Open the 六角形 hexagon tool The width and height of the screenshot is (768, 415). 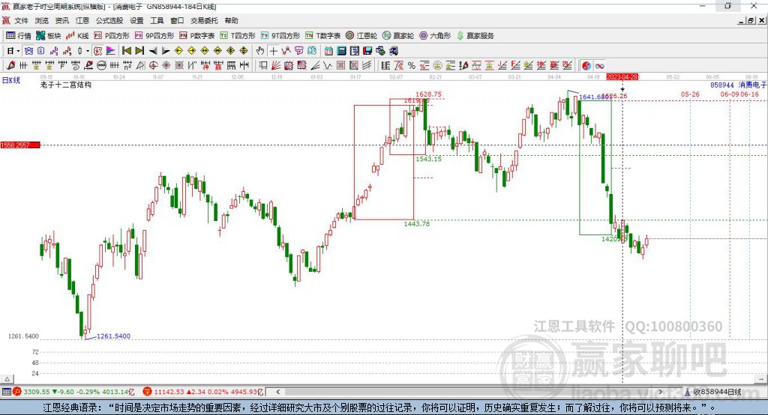(x=435, y=36)
